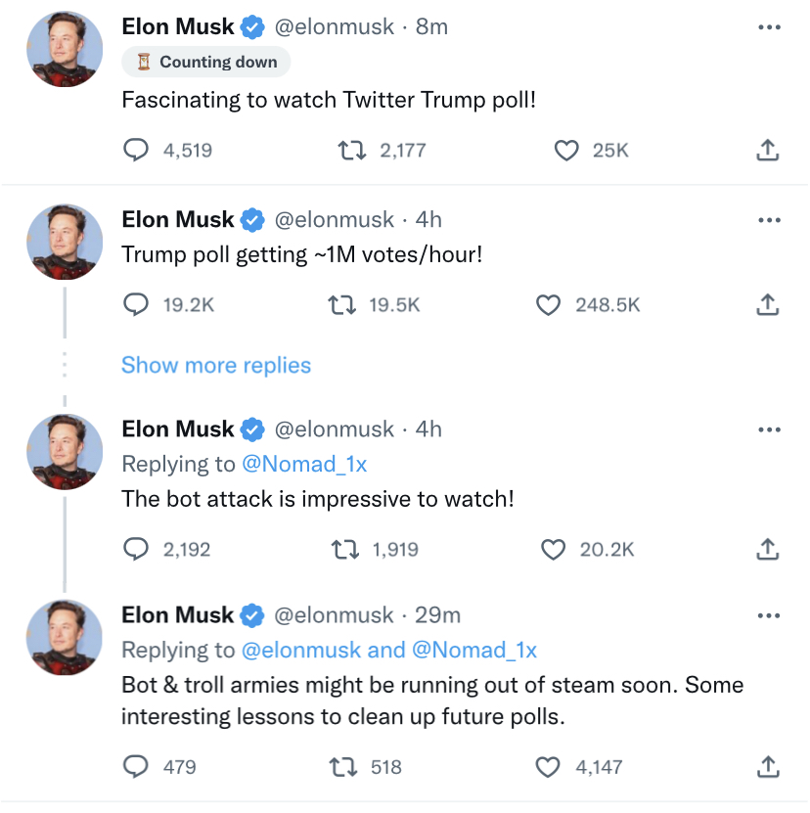
Task: Retweet the 'Fascinating to watch Twitter' tweet
Action: pyautogui.click(x=349, y=150)
